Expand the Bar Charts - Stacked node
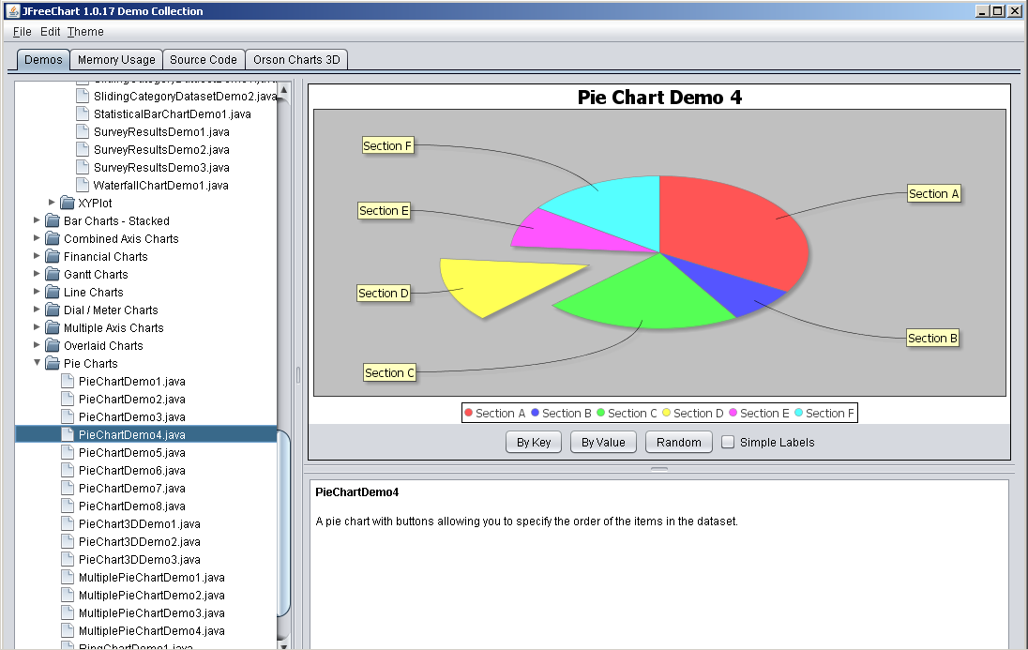Image resolution: width=1028 pixels, height=650 pixels. 36,220
